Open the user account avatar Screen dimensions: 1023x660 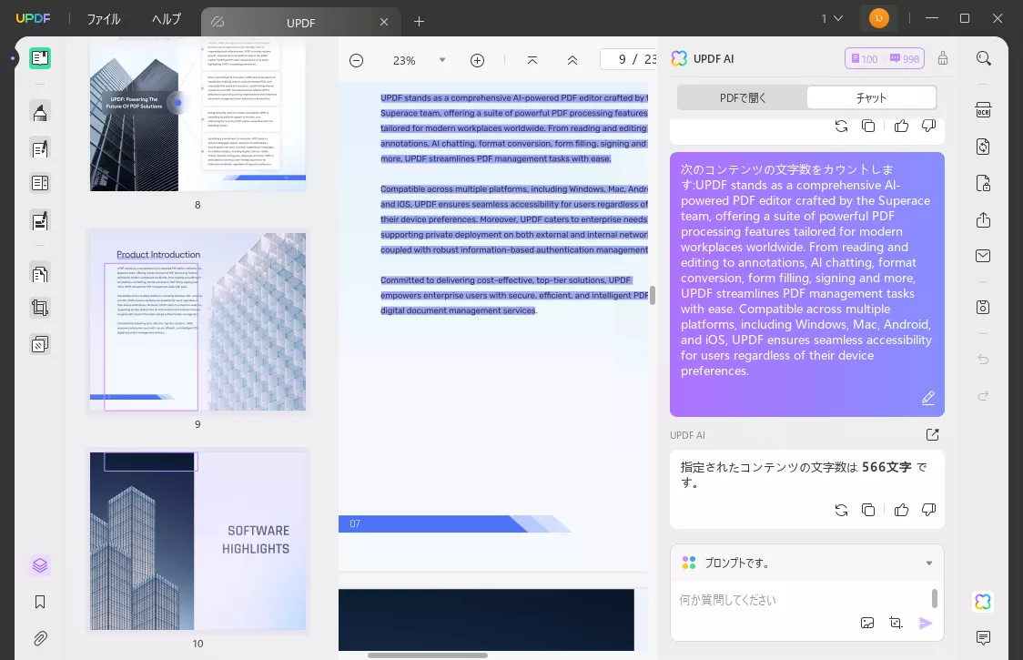point(879,18)
